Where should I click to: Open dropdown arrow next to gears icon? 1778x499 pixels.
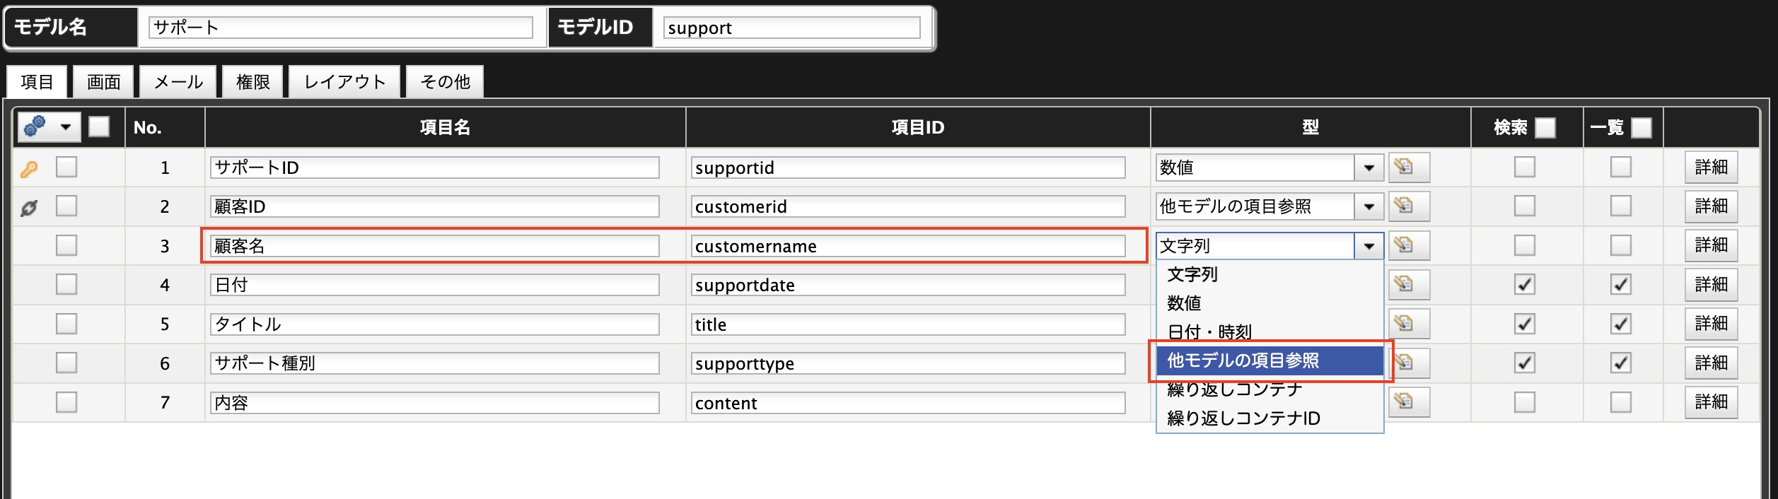pyautogui.click(x=66, y=127)
